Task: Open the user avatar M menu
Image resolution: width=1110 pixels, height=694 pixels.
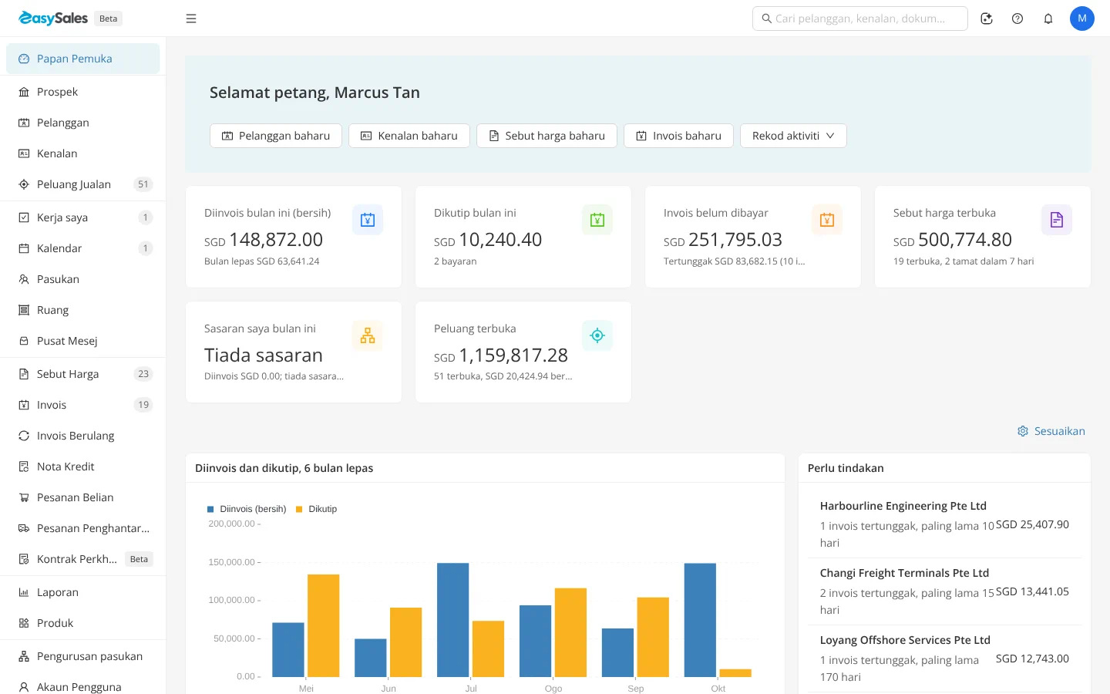Action: [1082, 19]
